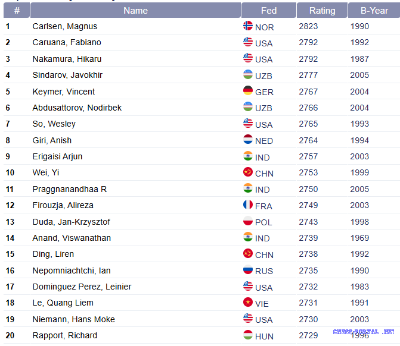Viewport: 400px width, 346px height.
Task: Click the France flag next to FRA
Action: (248, 205)
